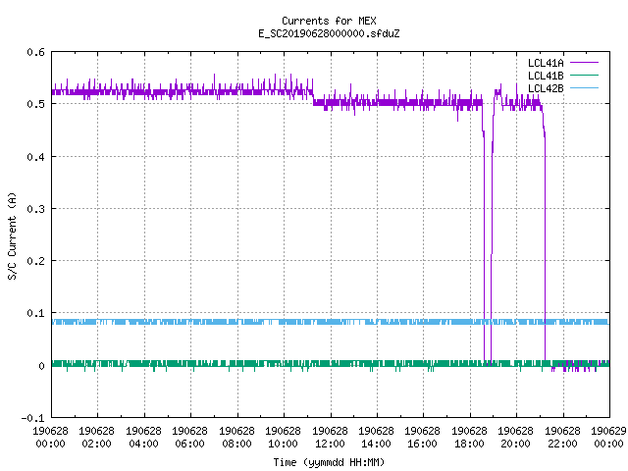This screenshot has height=471, width=628.
Task: Pick the green LCL41B legend line
Action: 584,76
